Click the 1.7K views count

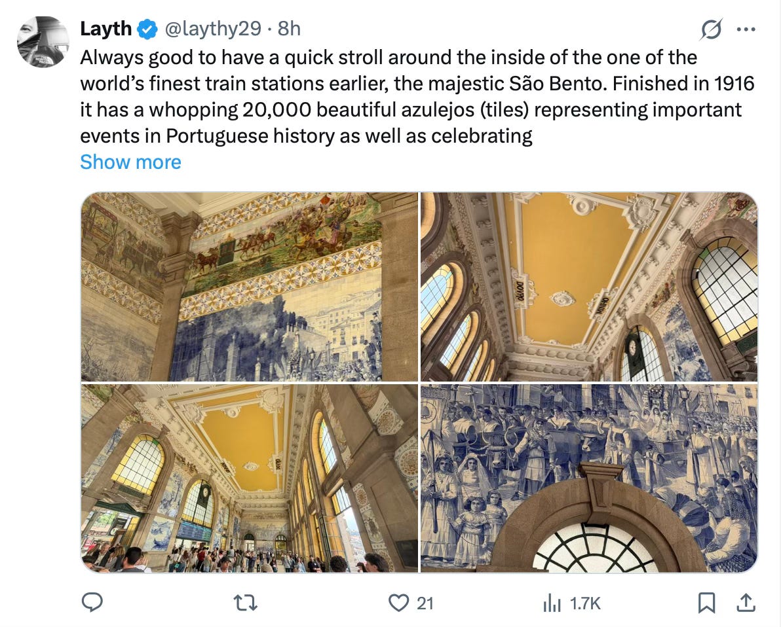tap(585, 603)
